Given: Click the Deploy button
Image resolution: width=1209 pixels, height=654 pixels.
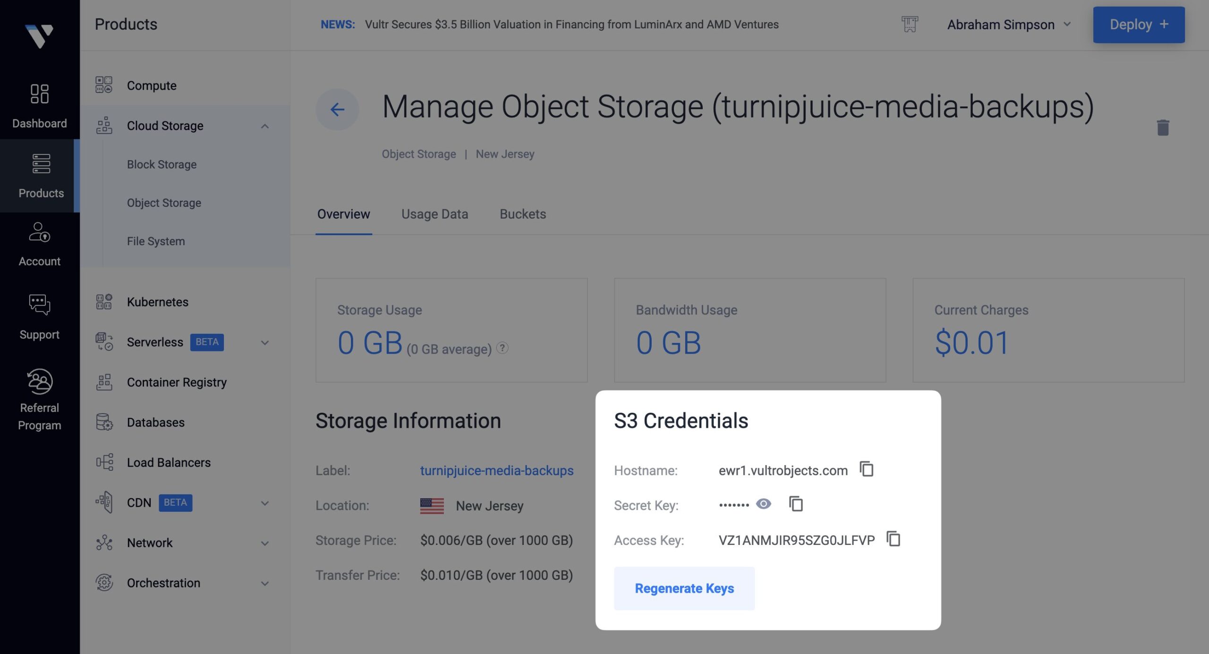Looking at the screenshot, I should pyautogui.click(x=1139, y=25).
